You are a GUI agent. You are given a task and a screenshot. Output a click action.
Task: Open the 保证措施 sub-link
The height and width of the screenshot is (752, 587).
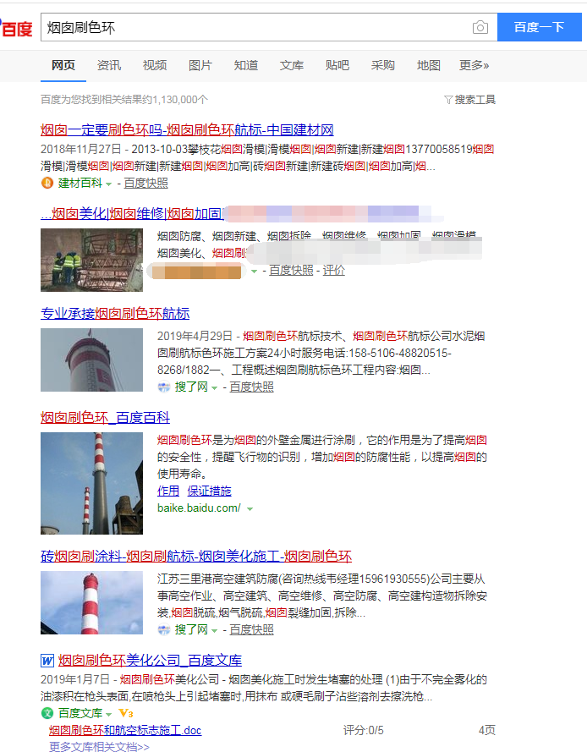click(x=209, y=491)
